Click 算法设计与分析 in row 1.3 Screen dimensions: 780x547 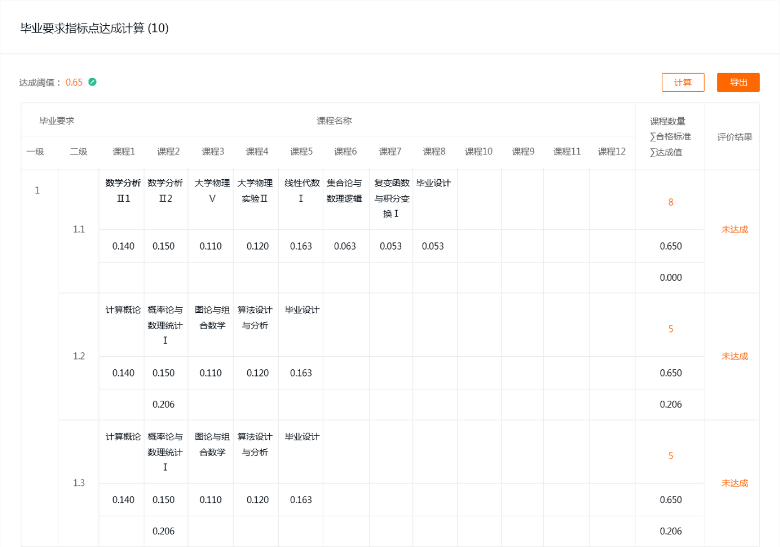[255, 444]
